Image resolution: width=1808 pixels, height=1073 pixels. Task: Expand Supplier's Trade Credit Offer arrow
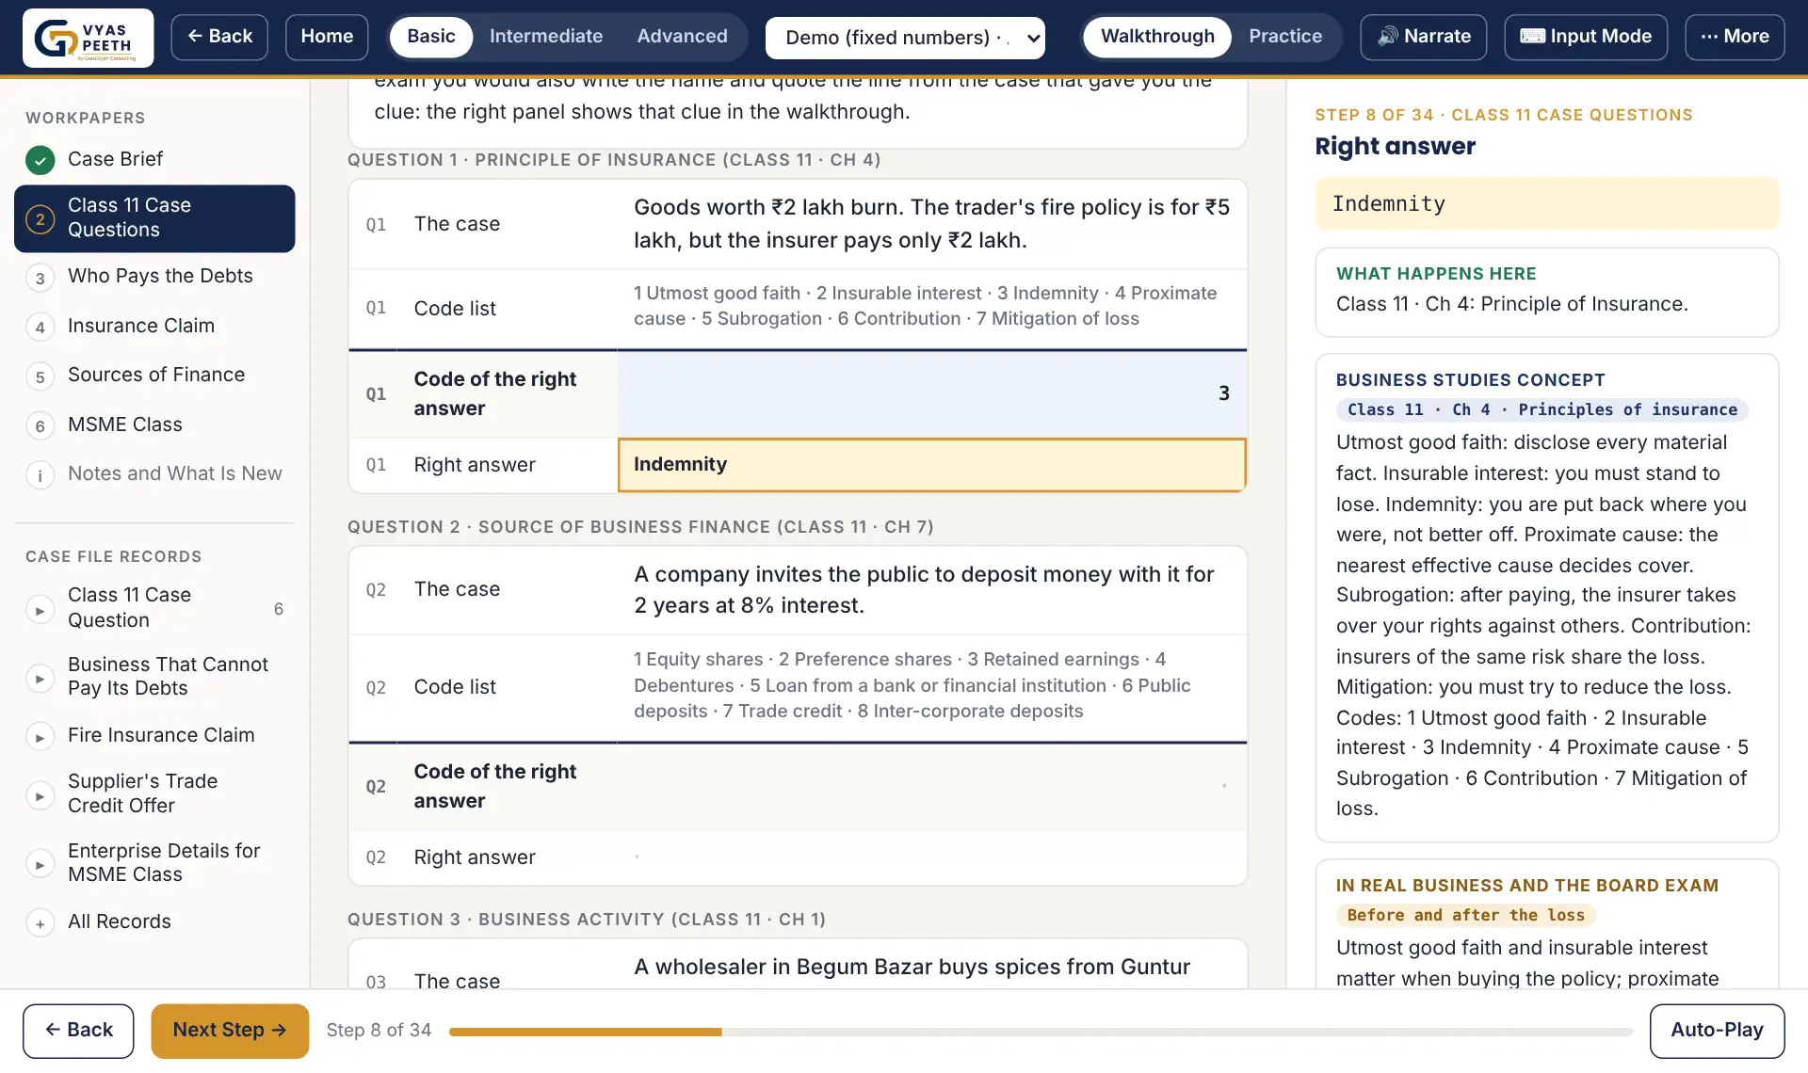click(40, 795)
